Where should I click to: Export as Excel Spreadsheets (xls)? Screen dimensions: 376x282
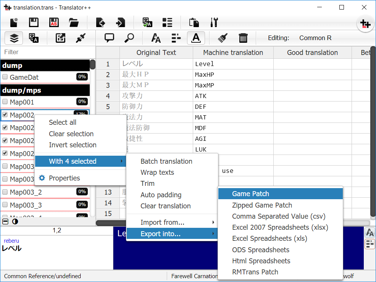coord(280,238)
